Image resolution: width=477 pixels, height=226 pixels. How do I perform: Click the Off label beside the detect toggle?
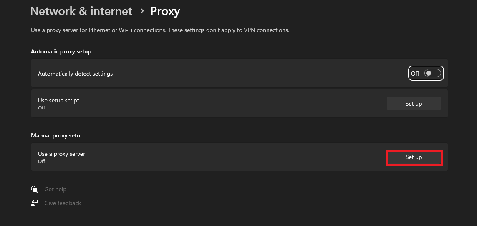(415, 74)
